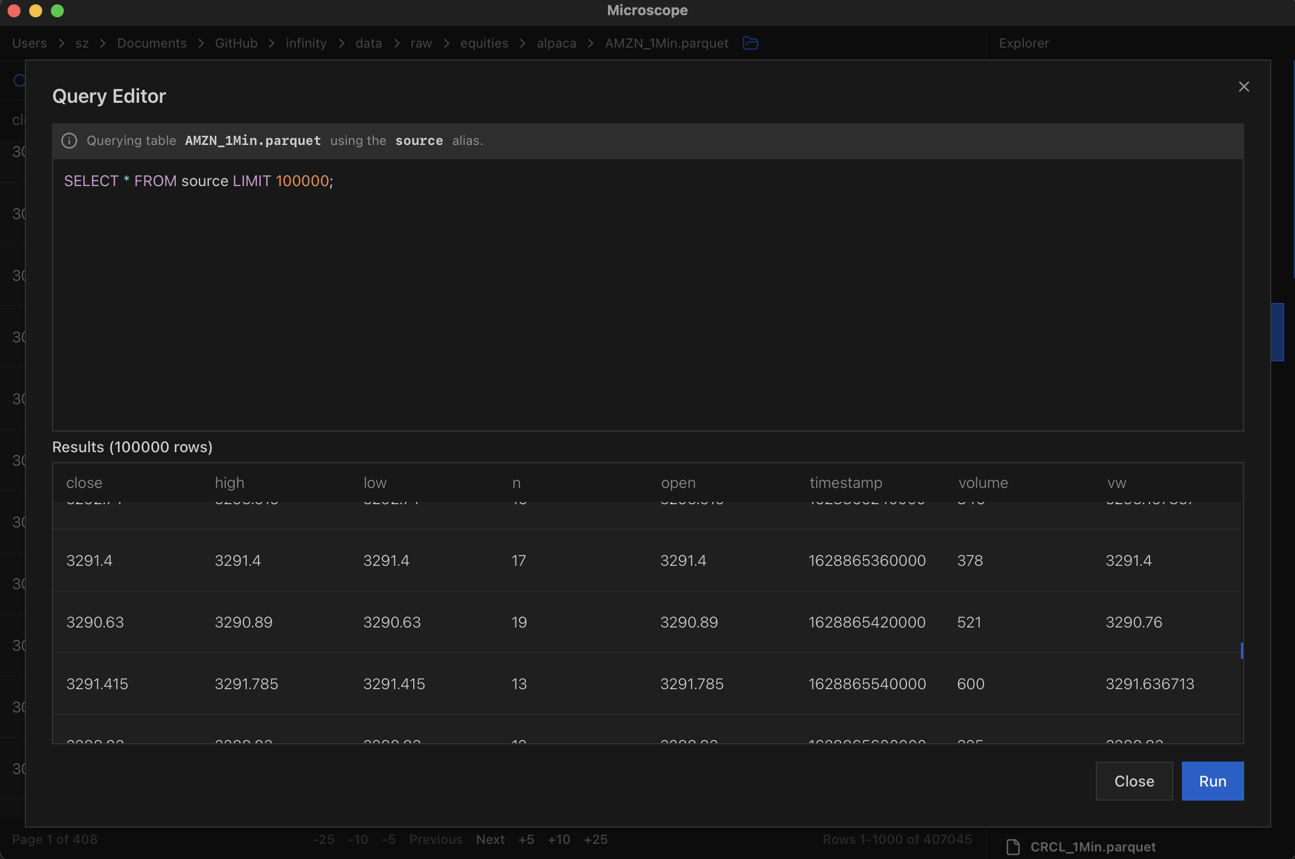Select n cell 17
Viewport: 1295px width, 859px height.
pyautogui.click(x=519, y=560)
